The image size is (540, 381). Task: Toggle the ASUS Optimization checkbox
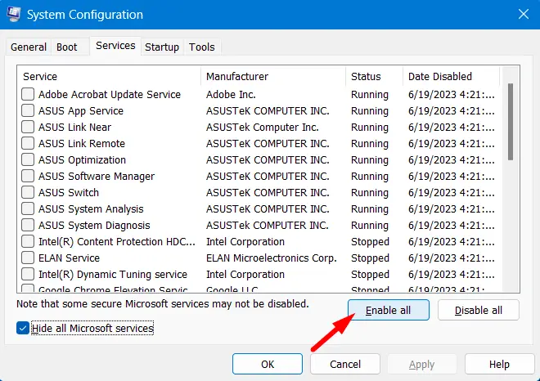click(x=28, y=160)
